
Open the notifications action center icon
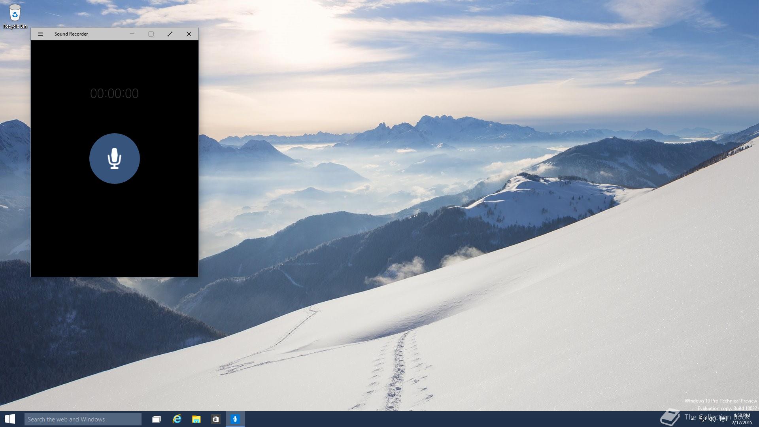tap(723, 419)
